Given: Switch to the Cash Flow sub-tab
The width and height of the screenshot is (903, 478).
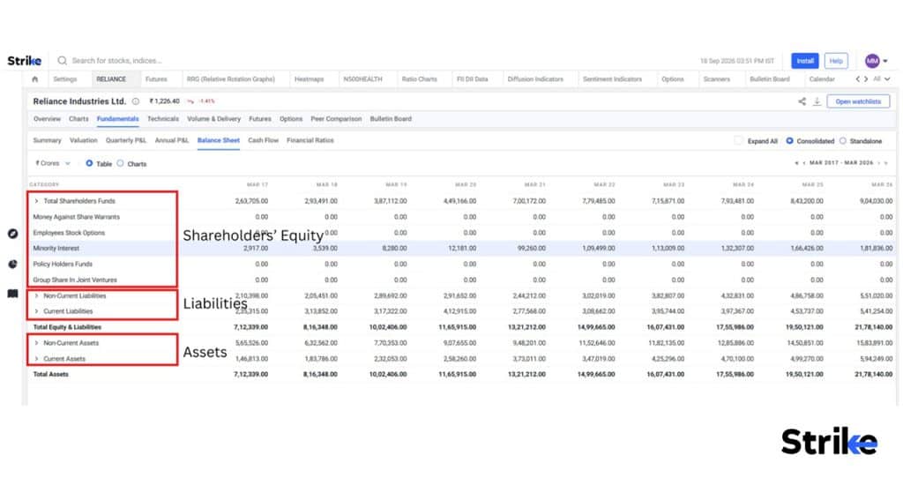Looking at the screenshot, I should (x=263, y=140).
